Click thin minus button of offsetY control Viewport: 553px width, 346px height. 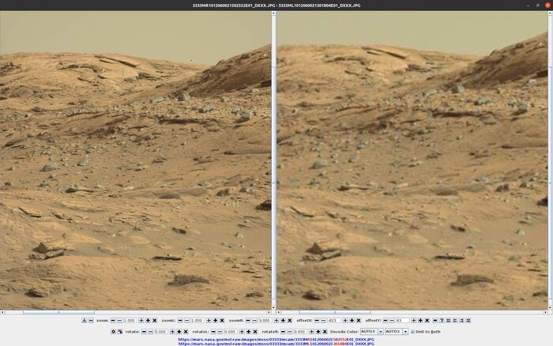click(392, 321)
